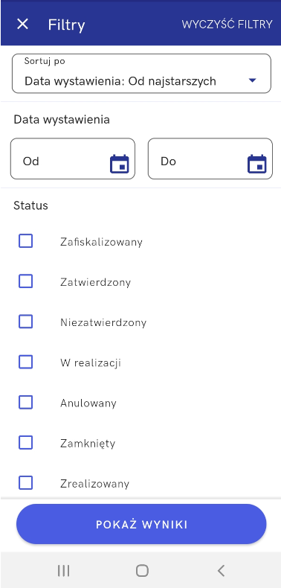281x588 pixels.
Task: Check the Zrealizowany status checkbox
Action: (x=25, y=483)
